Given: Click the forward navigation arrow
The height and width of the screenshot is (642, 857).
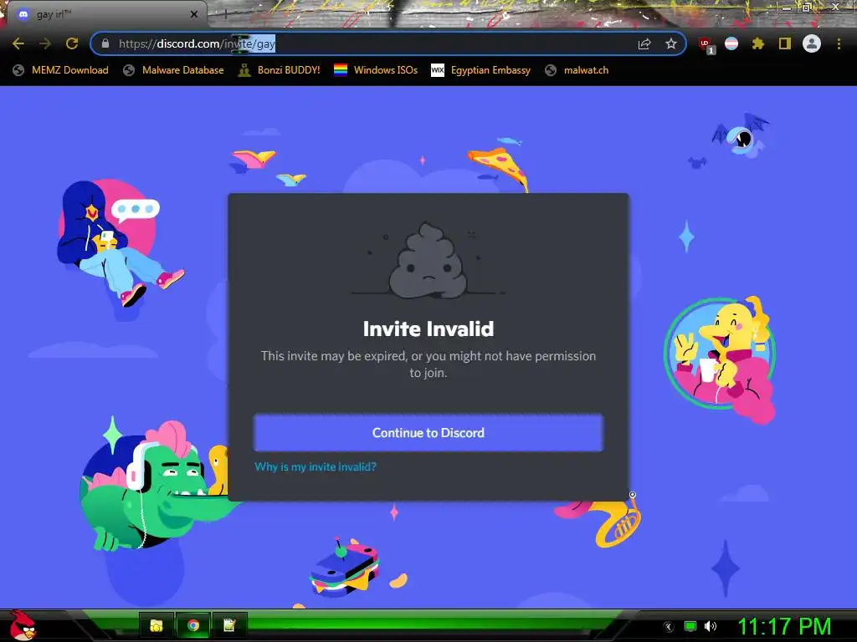Looking at the screenshot, I should (45, 43).
